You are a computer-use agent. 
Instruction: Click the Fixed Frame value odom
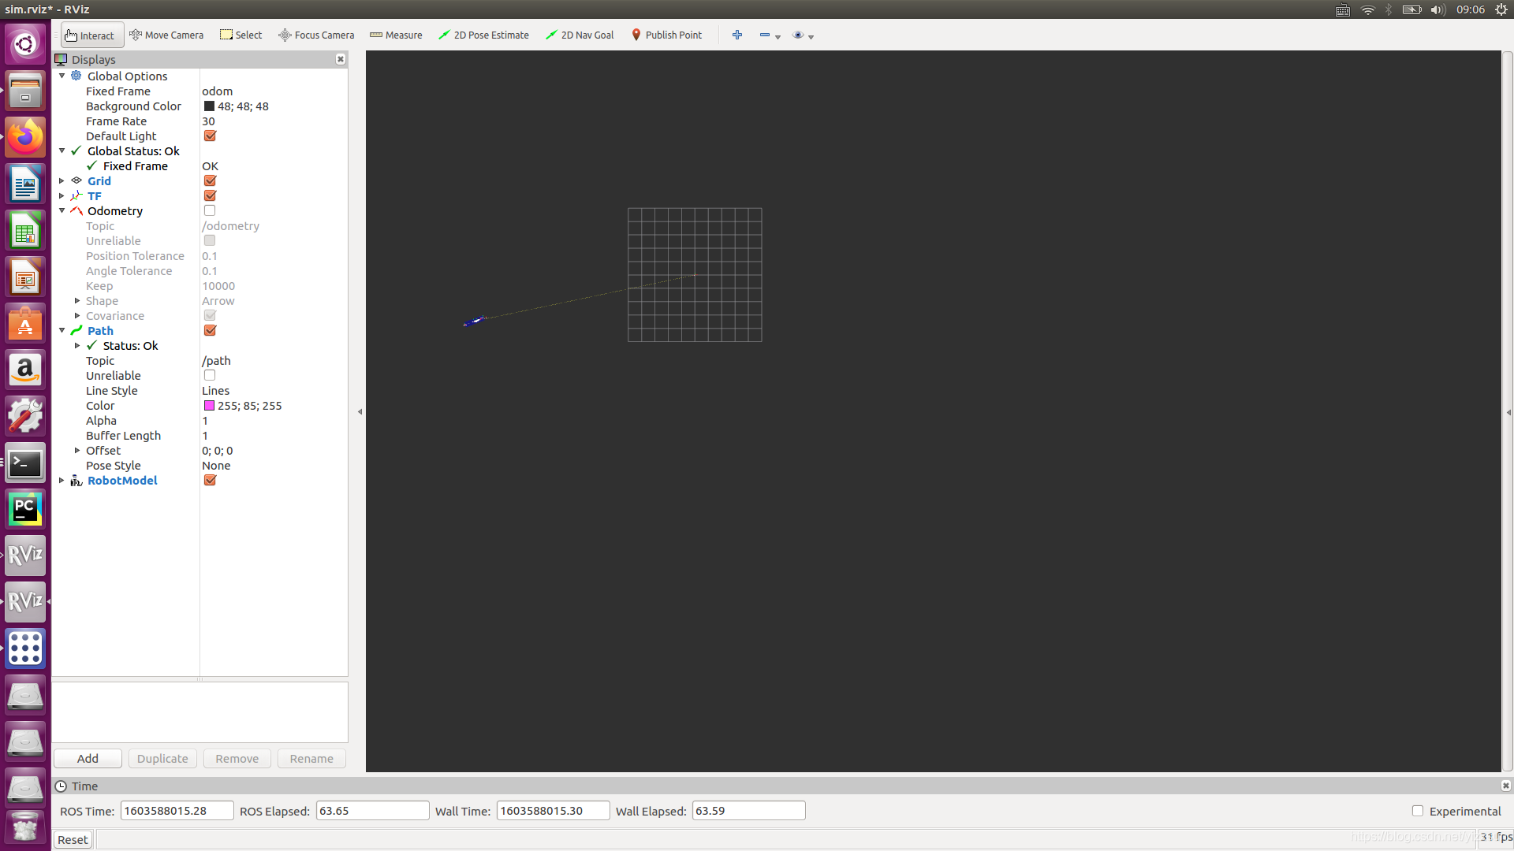tap(218, 91)
